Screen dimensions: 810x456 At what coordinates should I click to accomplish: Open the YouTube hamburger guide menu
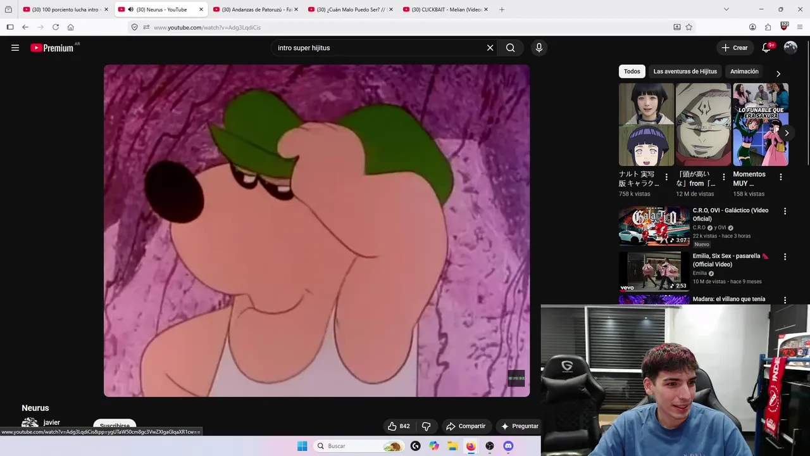(x=15, y=47)
